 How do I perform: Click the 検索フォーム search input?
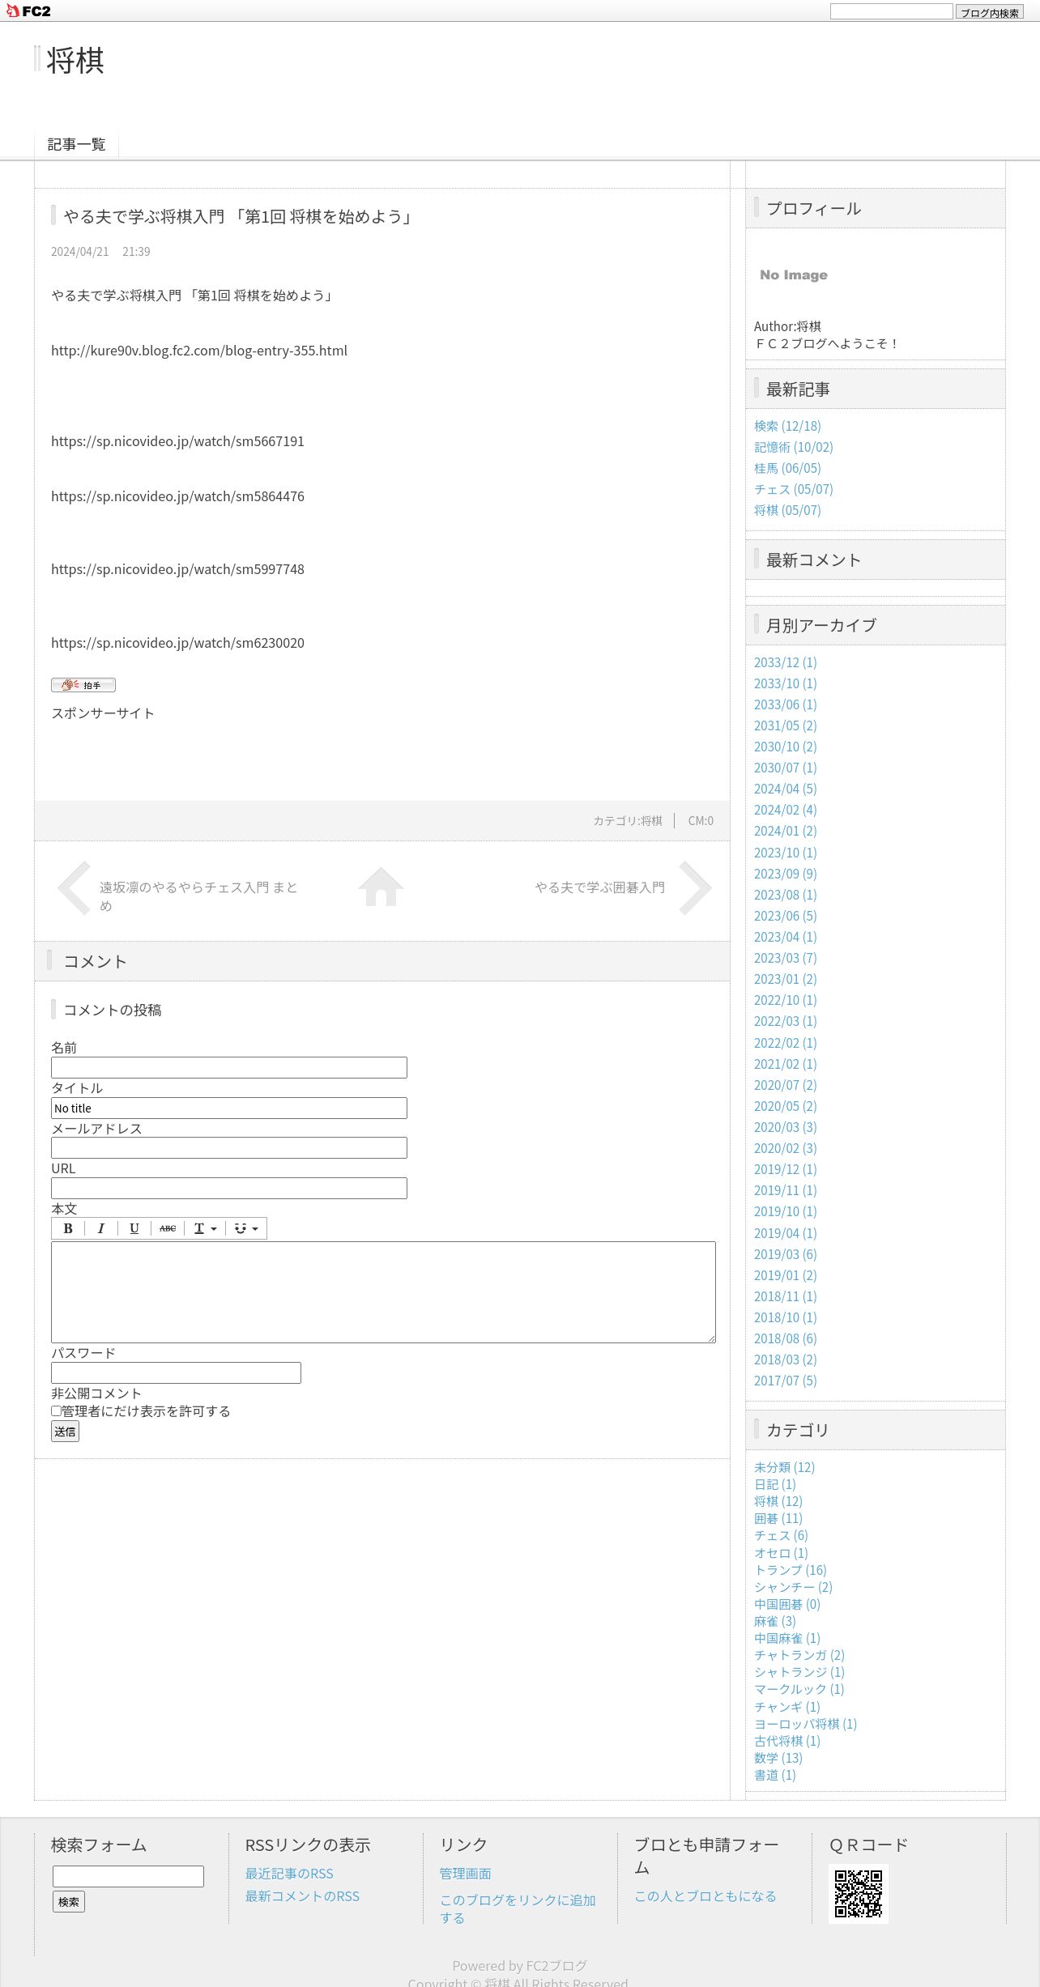pyautogui.click(x=128, y=1876)
